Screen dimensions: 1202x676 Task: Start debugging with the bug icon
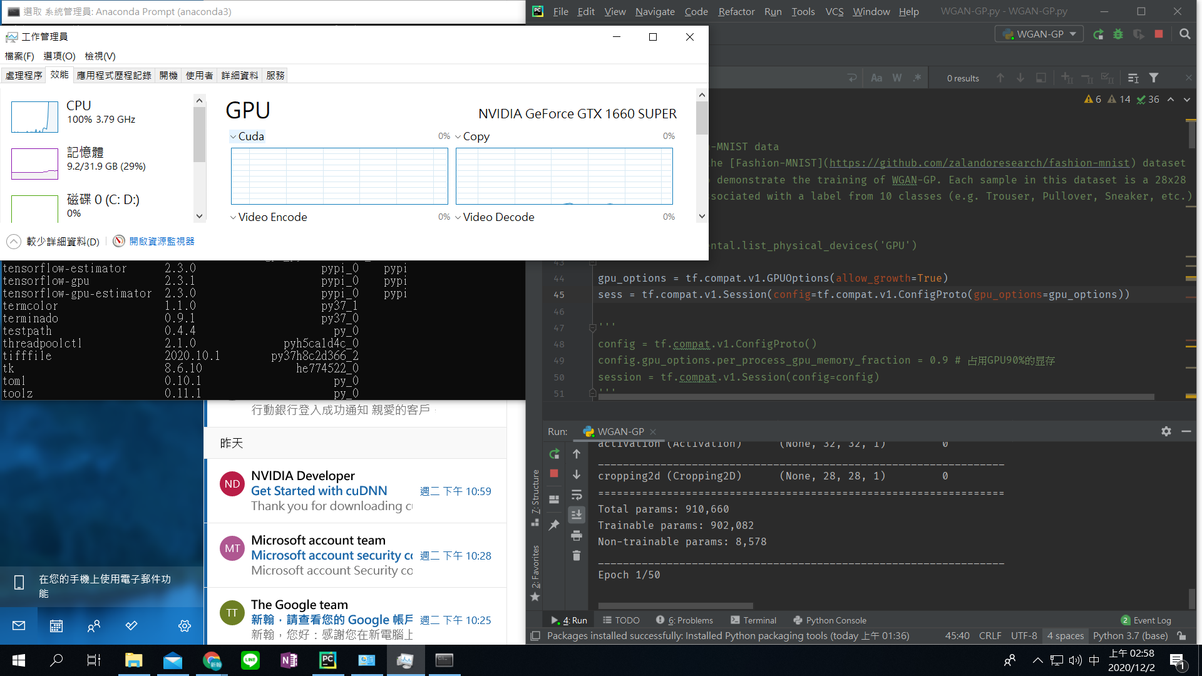point(1118,34)
